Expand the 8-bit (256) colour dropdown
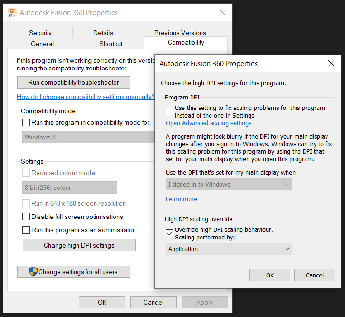 coord(70,188)
